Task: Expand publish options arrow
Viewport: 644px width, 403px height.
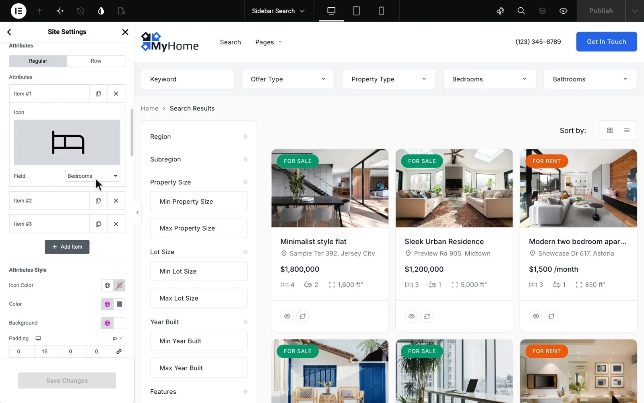Action: click(635, 11)
